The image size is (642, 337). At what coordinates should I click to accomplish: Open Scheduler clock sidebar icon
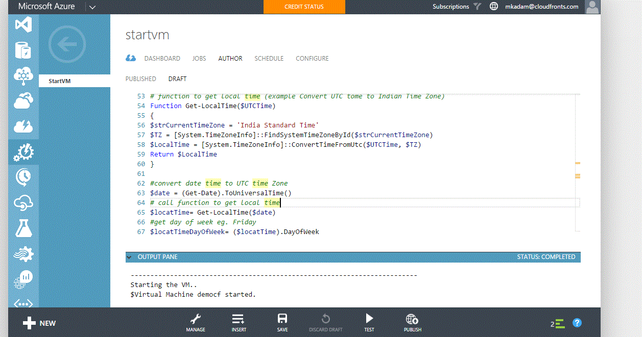point(23,177)
